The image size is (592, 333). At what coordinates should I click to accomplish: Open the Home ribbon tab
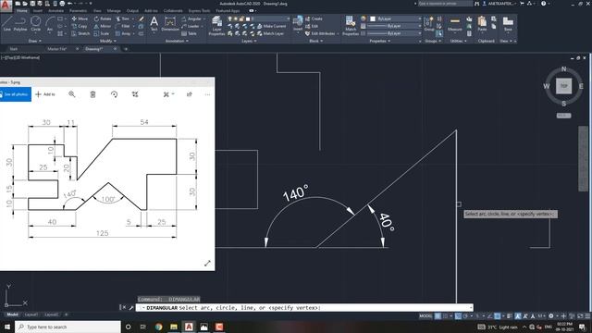(22, 11)
